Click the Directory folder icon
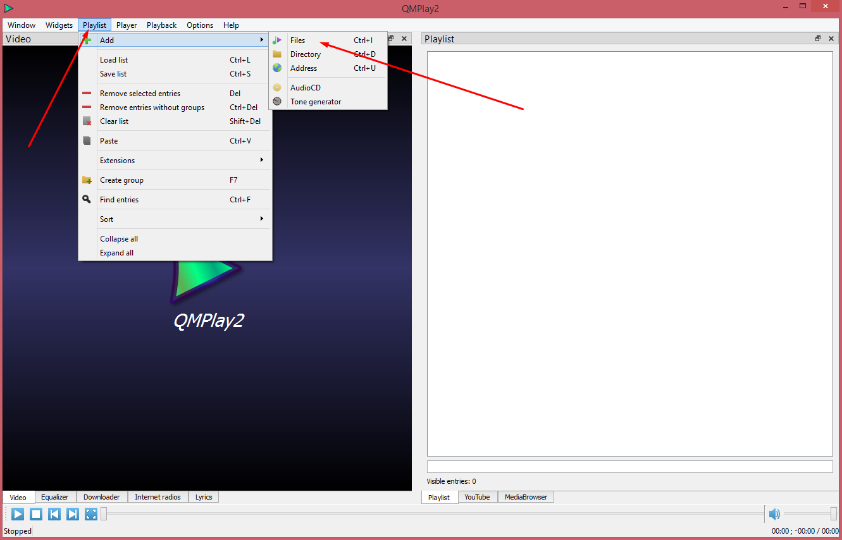This screenshot has width=842, height=540. pos(277,54)
